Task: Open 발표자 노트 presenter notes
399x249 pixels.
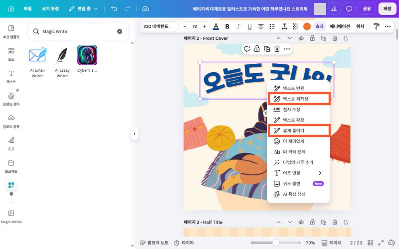Action: tap(154, 243)
